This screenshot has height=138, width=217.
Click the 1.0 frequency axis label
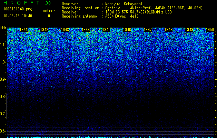pos(3,62)
